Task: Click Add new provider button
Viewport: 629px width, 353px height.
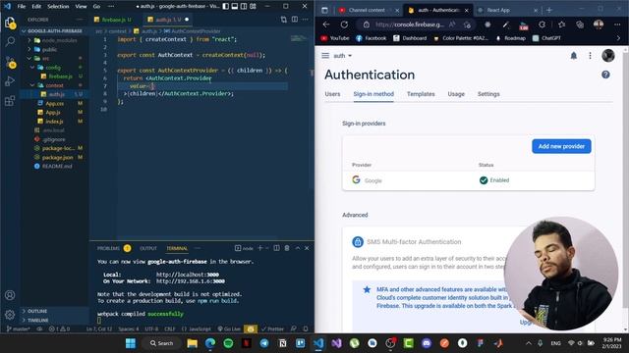Action: [x=561, y=146]
